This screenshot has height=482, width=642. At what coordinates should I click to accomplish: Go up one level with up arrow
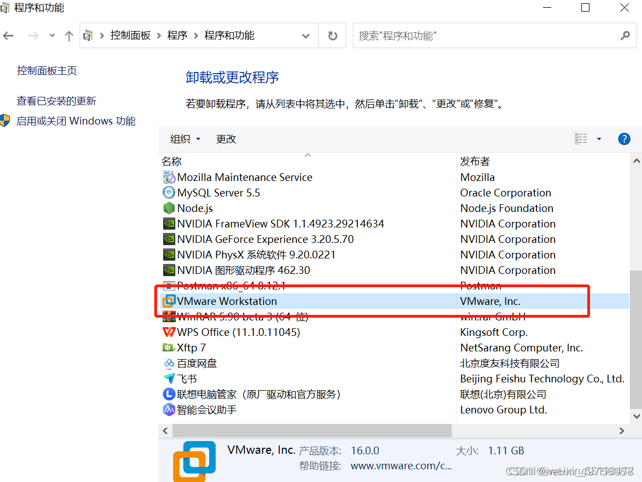coord(69,35)
